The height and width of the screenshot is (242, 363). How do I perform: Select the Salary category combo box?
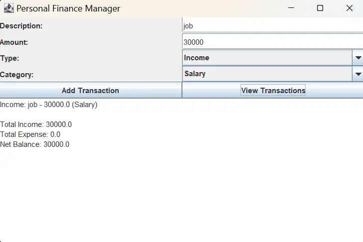[272, 74]
